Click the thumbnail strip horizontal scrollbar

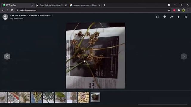pyautogui.click(x=162, y=104)
